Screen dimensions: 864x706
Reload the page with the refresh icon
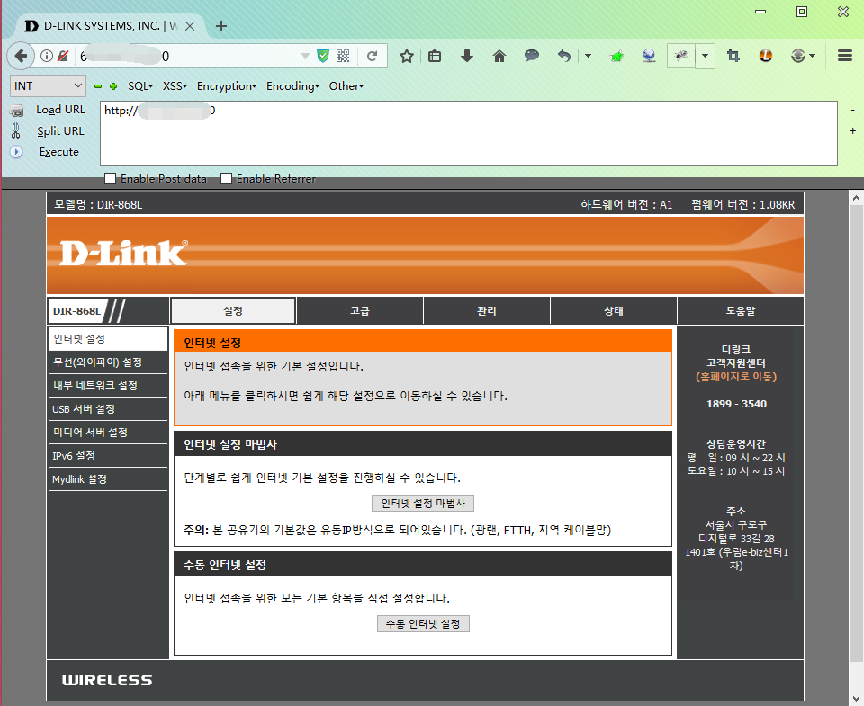373,56
